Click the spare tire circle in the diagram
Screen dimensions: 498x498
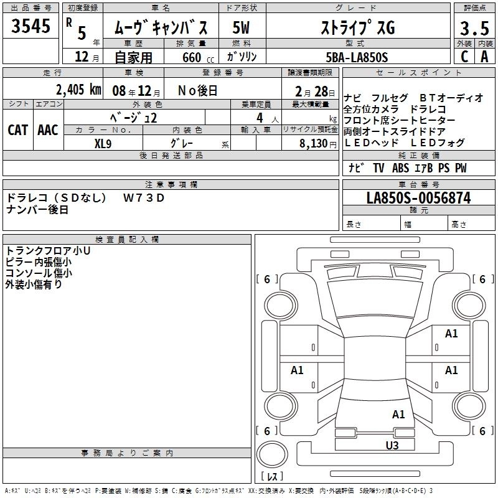pyautogui.click(x=272, y=454)
